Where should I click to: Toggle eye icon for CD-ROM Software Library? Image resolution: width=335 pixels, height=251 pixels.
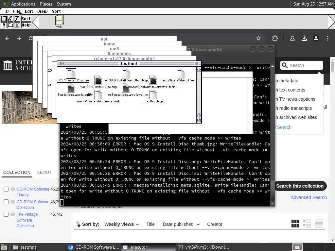click(x=13, y=189)
